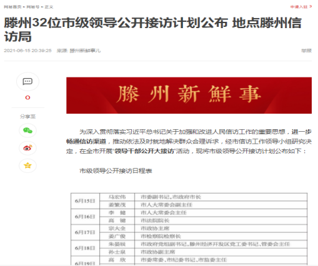Report the article via 举报
Viewport: 318px width, 266px height.
click(x=306, y=51)
